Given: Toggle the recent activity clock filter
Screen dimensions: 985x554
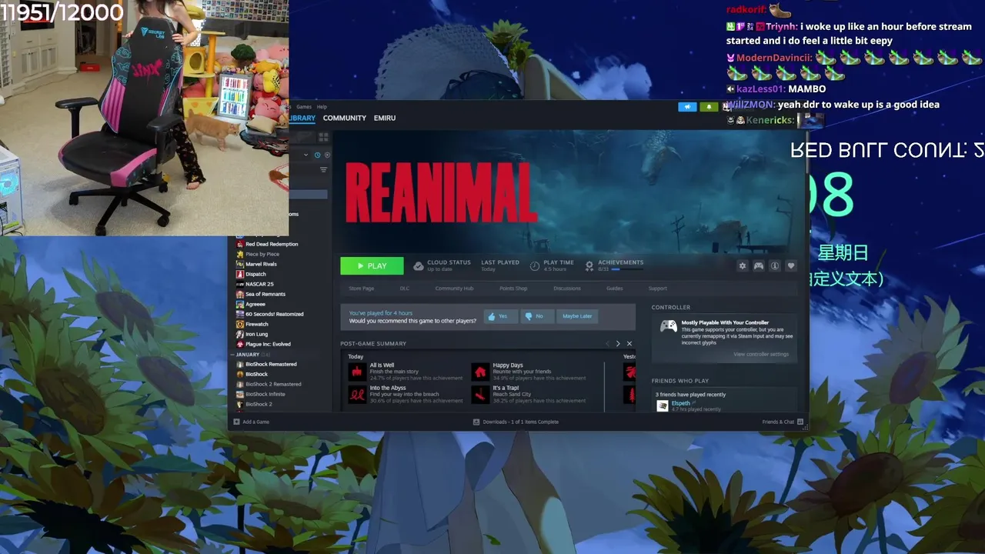Looking at the screenshot, I should coord(317,155).
